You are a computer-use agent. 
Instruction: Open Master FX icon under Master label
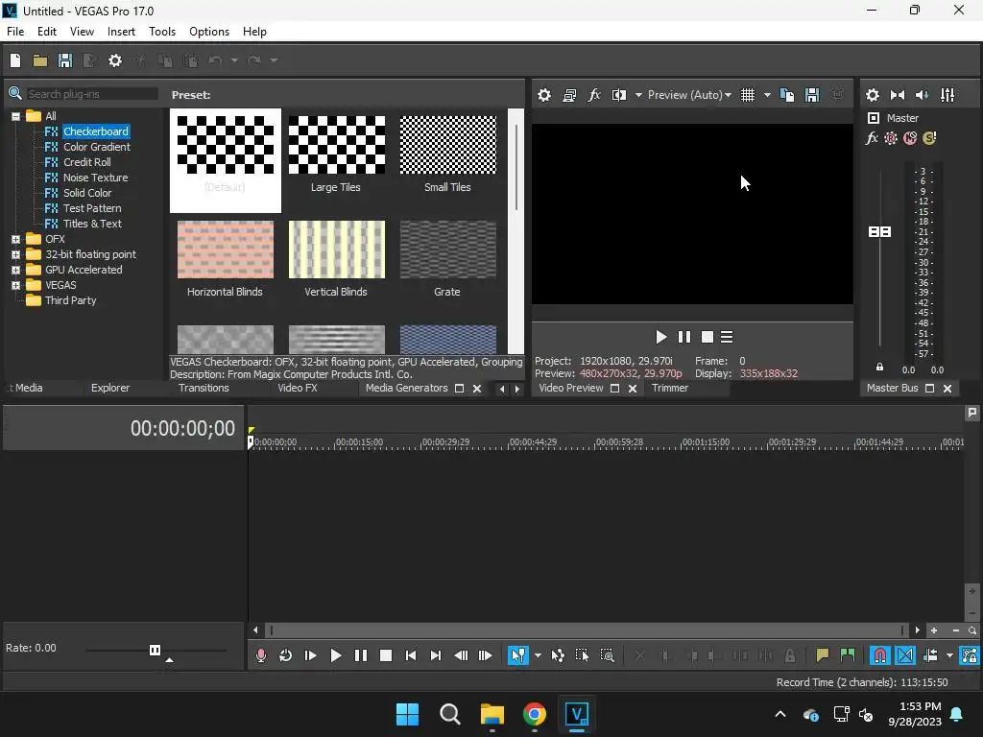pos(872,138)
